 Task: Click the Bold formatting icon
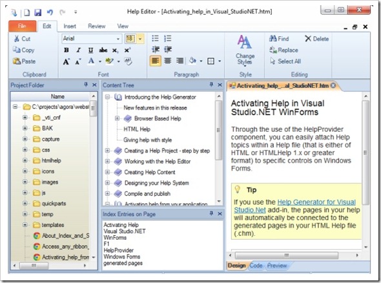pyautogui.click(x=67, y=50)
